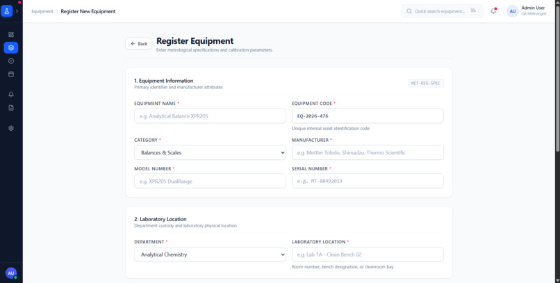Viewport: 560px width, 283px height.
Task: Click the AU avatar in top bar
Action: pos(513,11)
